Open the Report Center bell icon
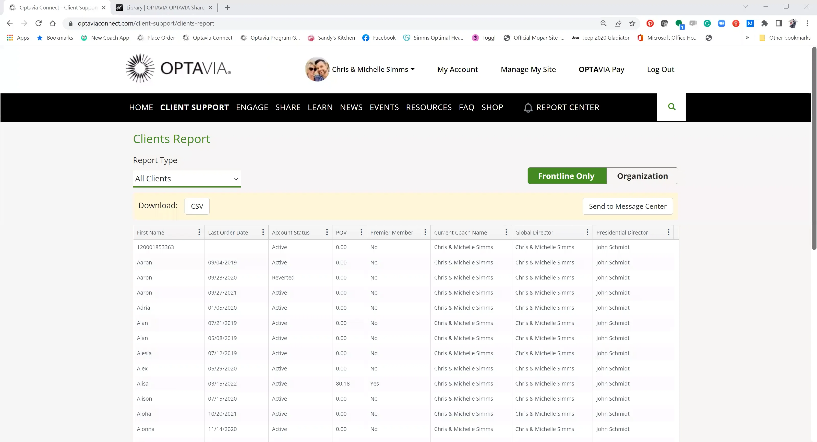 (528, 108)
